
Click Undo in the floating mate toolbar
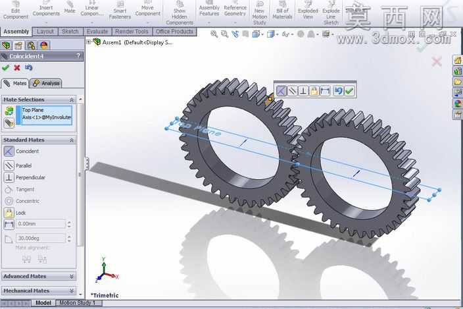(339, 91)
